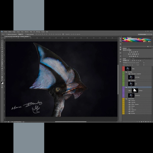Add a Vibrance adjustment

pyautogui.click(x=137, y=52)
